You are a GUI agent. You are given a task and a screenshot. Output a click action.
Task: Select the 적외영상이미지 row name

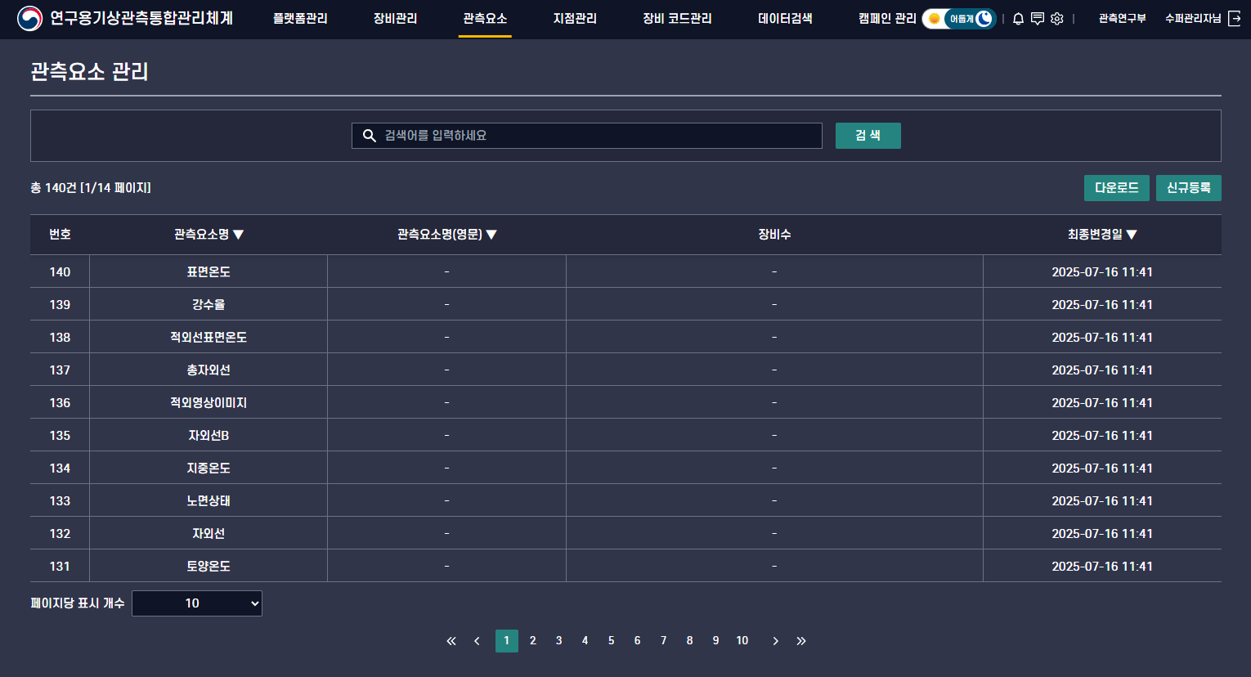pos(208,402)
